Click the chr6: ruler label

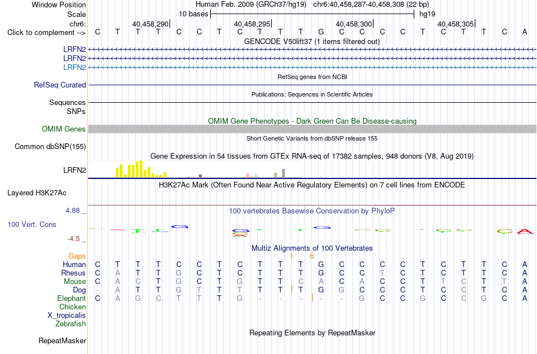click(x=77, y=24)
